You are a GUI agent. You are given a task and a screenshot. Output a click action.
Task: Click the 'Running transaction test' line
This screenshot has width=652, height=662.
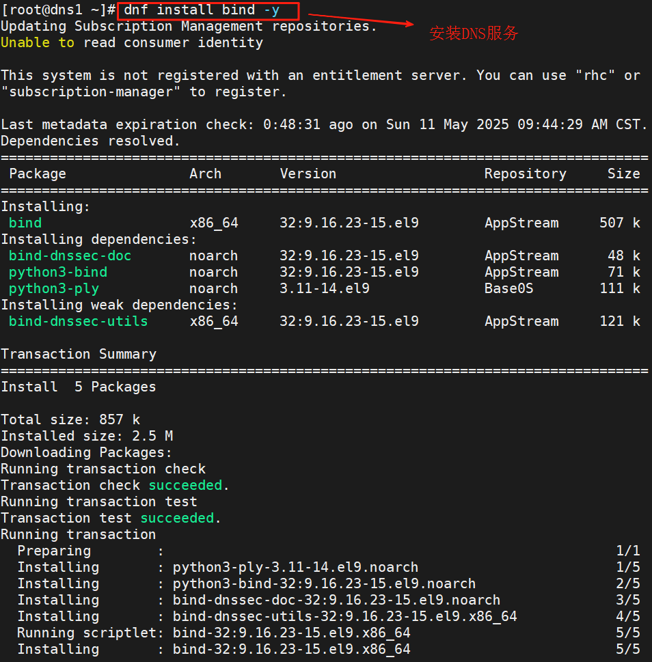99,502
